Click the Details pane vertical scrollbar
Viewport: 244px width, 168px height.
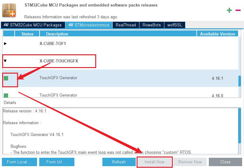point(240,126)
